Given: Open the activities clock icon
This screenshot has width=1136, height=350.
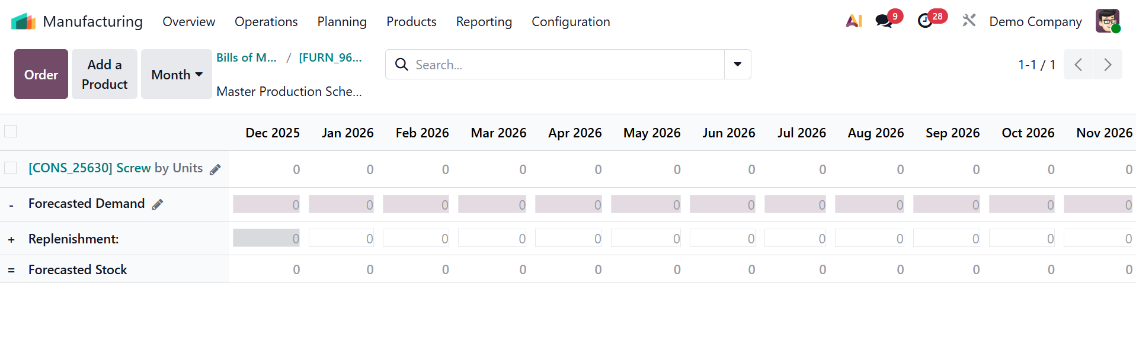Looking at the screenshot, I should click(x=924, y=21).
